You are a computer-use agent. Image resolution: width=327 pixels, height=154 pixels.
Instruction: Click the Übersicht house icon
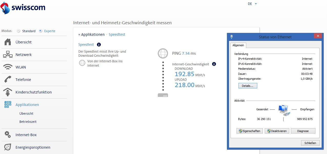[x=8, y=42]
